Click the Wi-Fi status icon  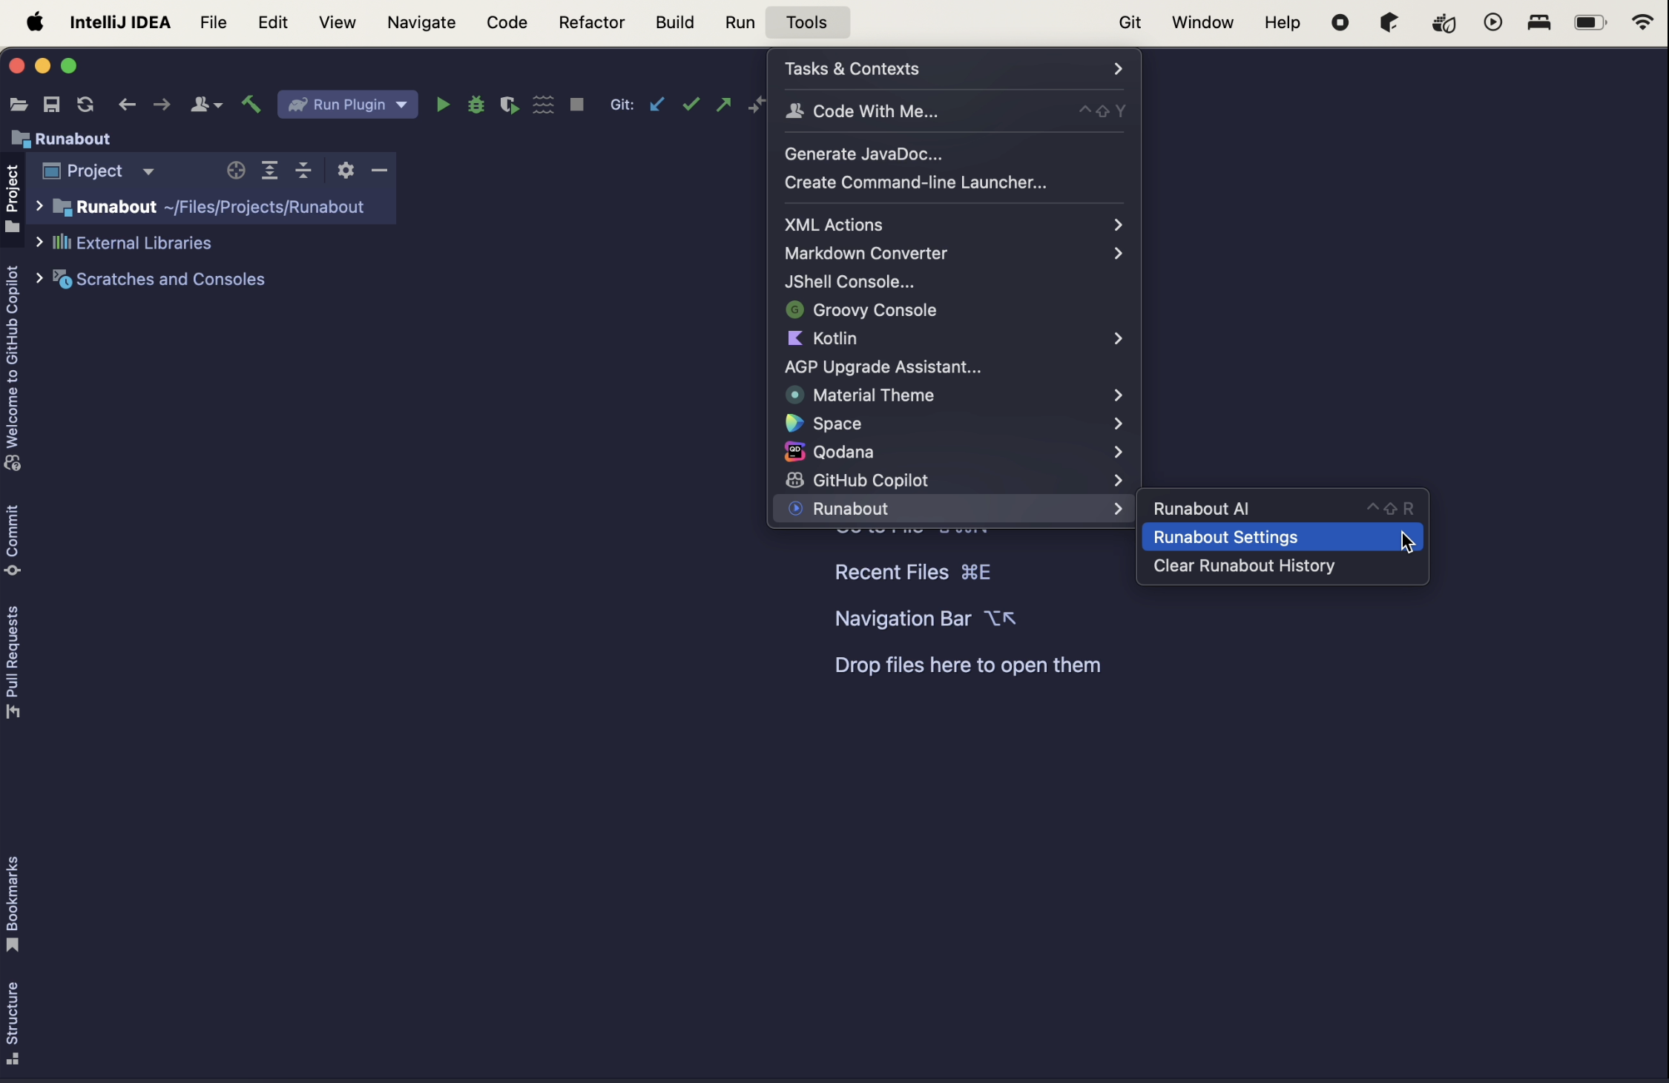pyautogui.click(x=1643, y=22)
